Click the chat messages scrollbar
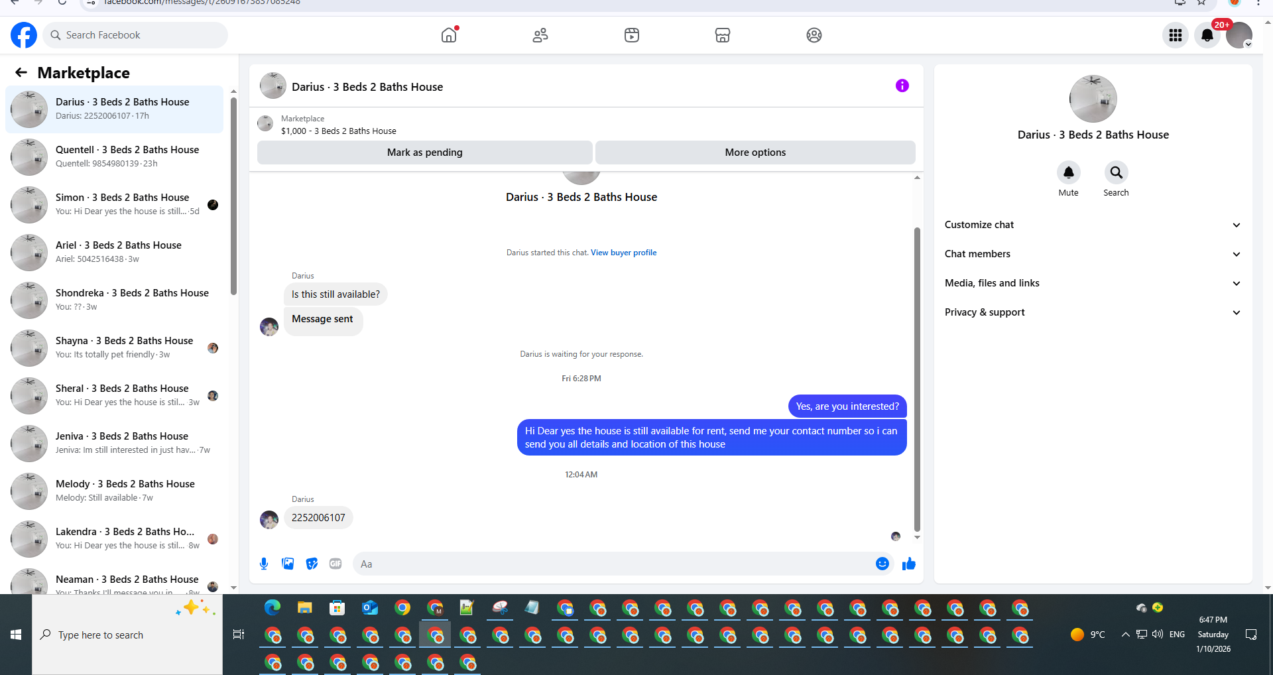This screenshot has width=1273, height=675. pyautogui.click(x=917, y=379)
